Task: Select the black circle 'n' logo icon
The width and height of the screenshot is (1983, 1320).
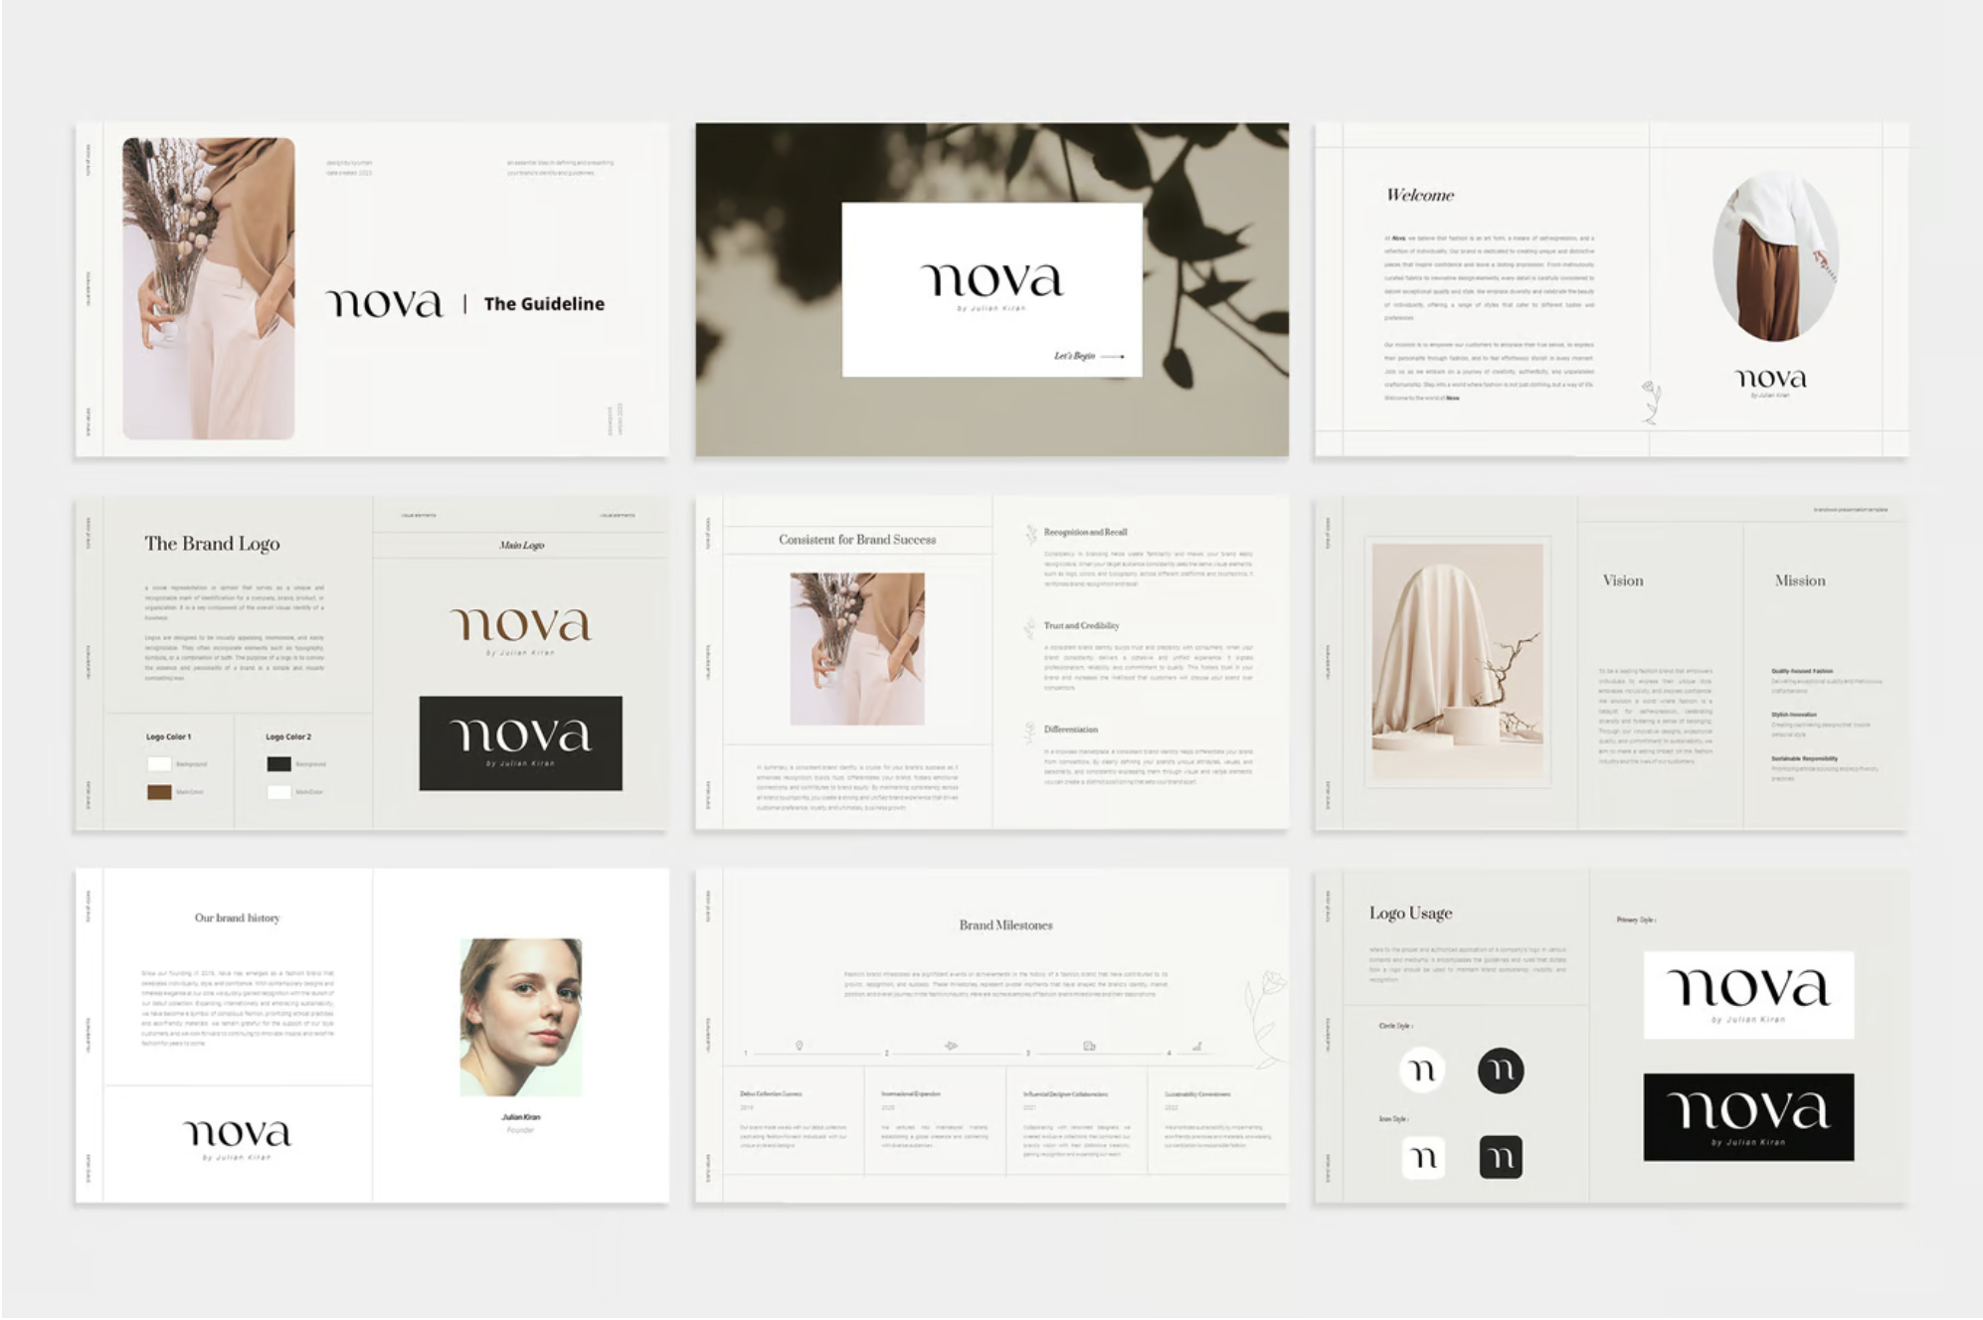Action: 1501,1071
